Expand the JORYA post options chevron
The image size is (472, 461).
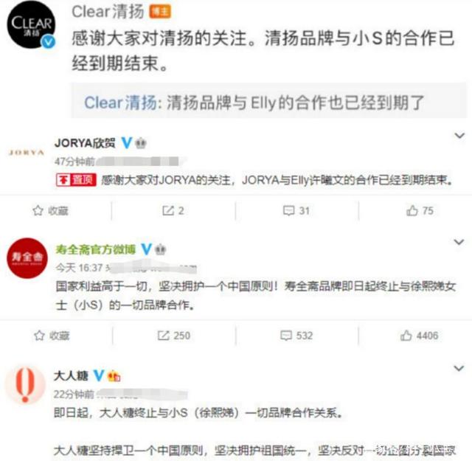point(459,136)
